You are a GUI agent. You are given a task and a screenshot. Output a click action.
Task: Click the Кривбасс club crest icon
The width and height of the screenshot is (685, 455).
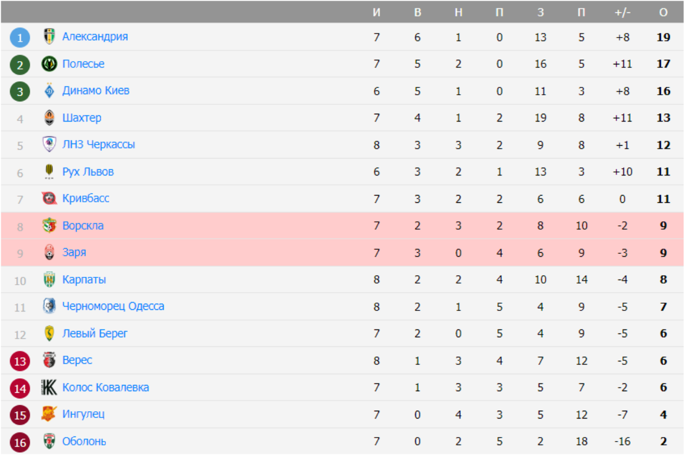[49, 198]
